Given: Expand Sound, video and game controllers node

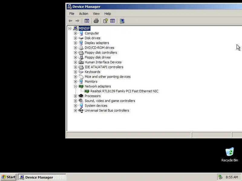Looking at the screenshot, I should coord(75,101).
